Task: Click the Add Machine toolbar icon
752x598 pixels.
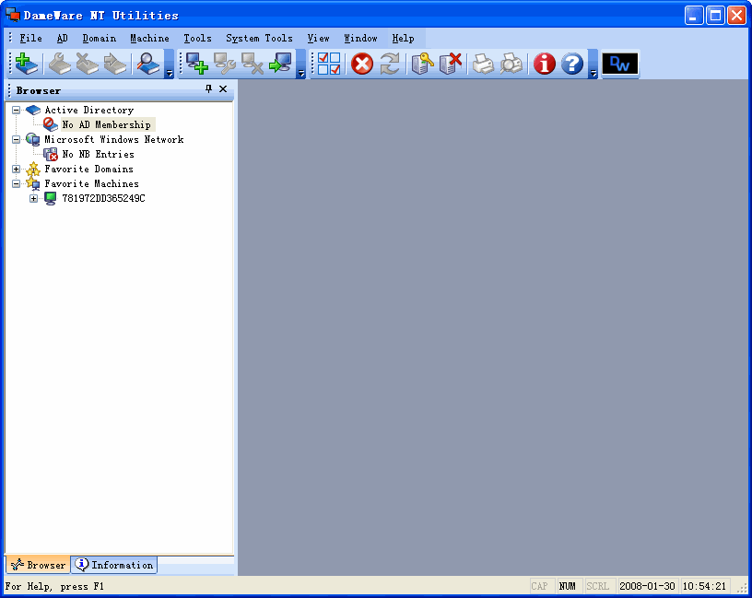Action: [x=197, y=64]
